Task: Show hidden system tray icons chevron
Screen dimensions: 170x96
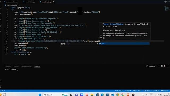Action: [x=143, y=95]
